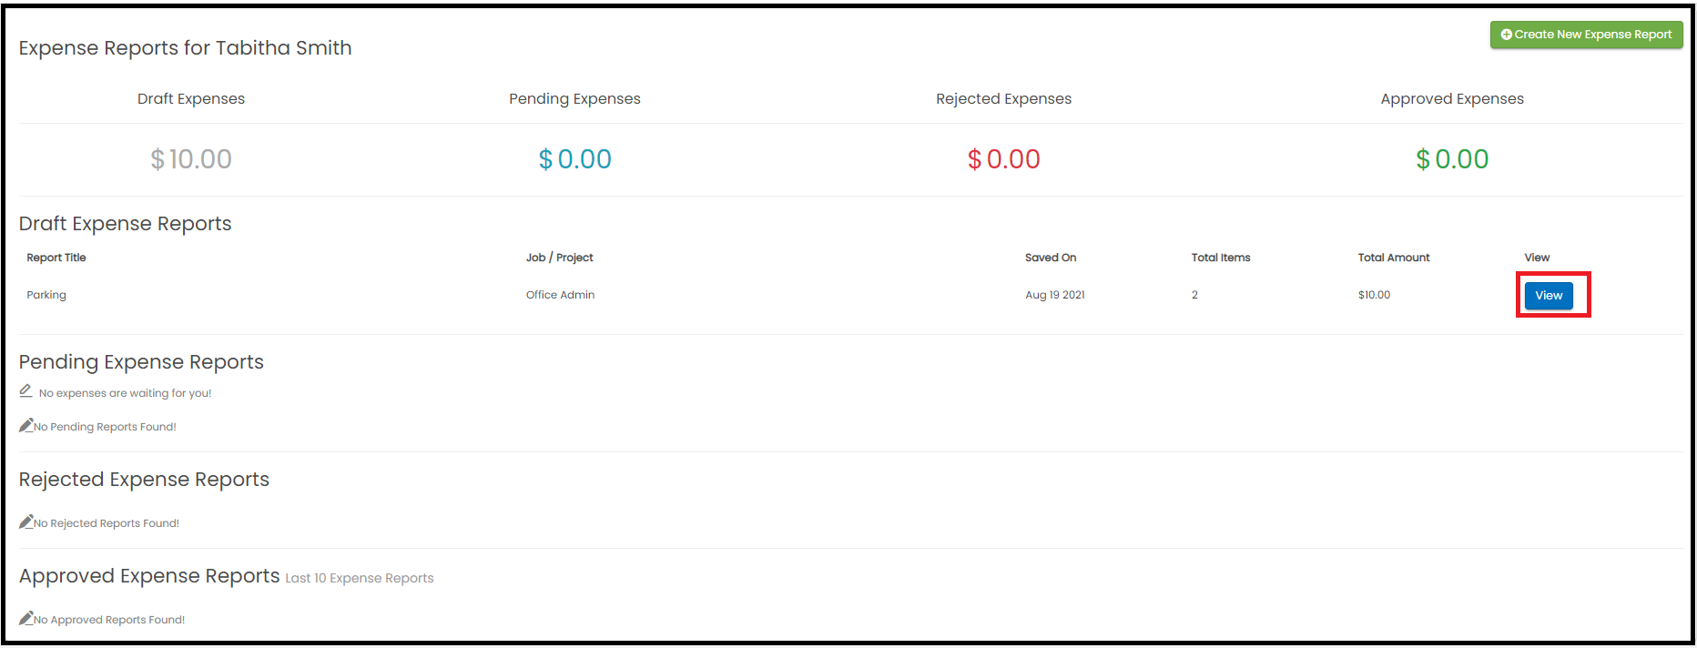Viewport: 1697px width, 648px height.
Task: Click the pencil icon by No Approved Reports Found
Action: pyautogui.click(x=26, y=618)
